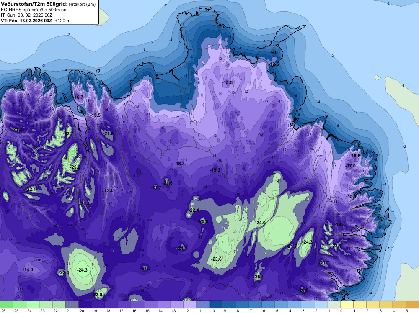Click the -19.8 temperature value
Screen dimensions: 419x313
[340, 224]
